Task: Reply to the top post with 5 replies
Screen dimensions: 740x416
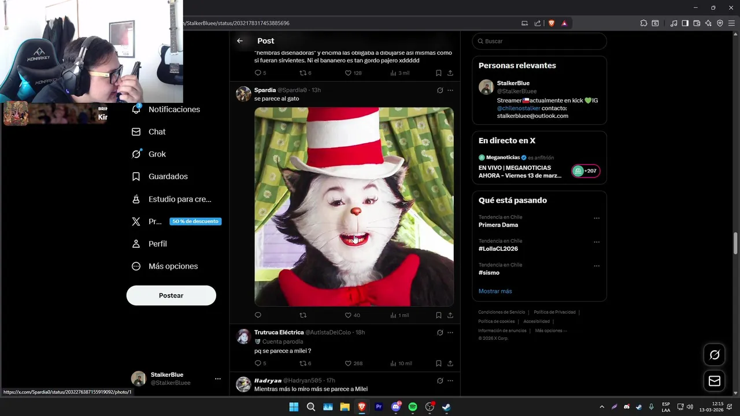Action: pyautogui.click(x=260, y=73)
